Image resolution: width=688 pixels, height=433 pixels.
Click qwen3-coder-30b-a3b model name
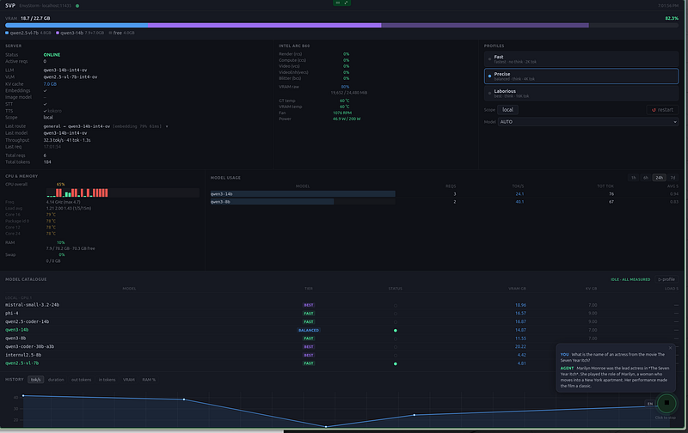pyautogui.click(x=29, y=347)
